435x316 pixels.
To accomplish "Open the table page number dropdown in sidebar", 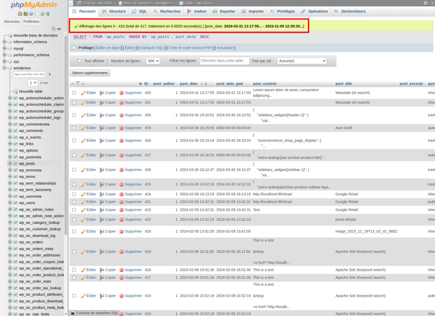I will pyautogui.click(x=32, y=83).
